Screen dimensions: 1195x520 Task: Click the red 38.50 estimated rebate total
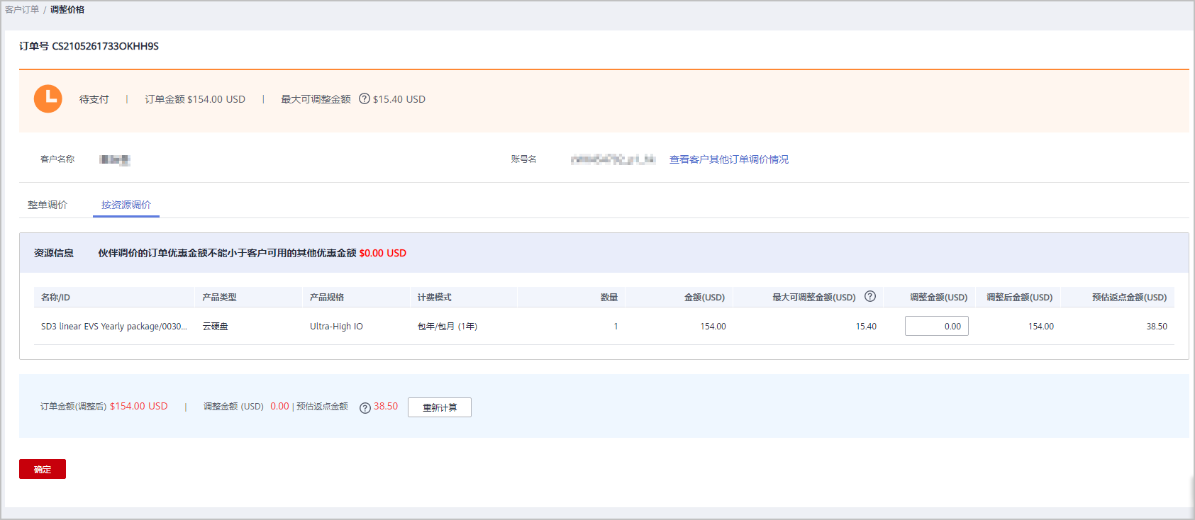(x=386, y=407)
